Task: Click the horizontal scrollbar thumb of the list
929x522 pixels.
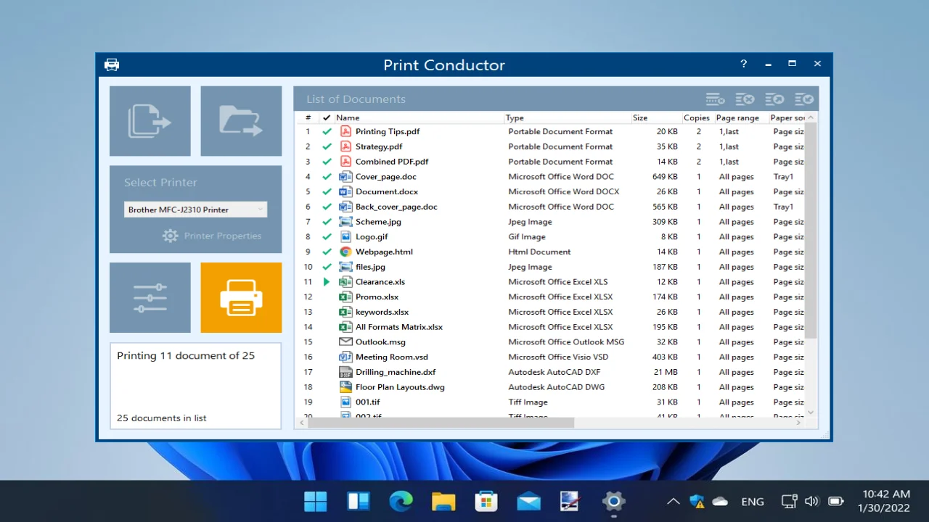Action: 441,423
